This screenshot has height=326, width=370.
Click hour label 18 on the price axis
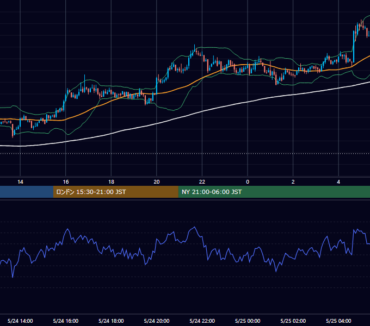pos(111,182)
